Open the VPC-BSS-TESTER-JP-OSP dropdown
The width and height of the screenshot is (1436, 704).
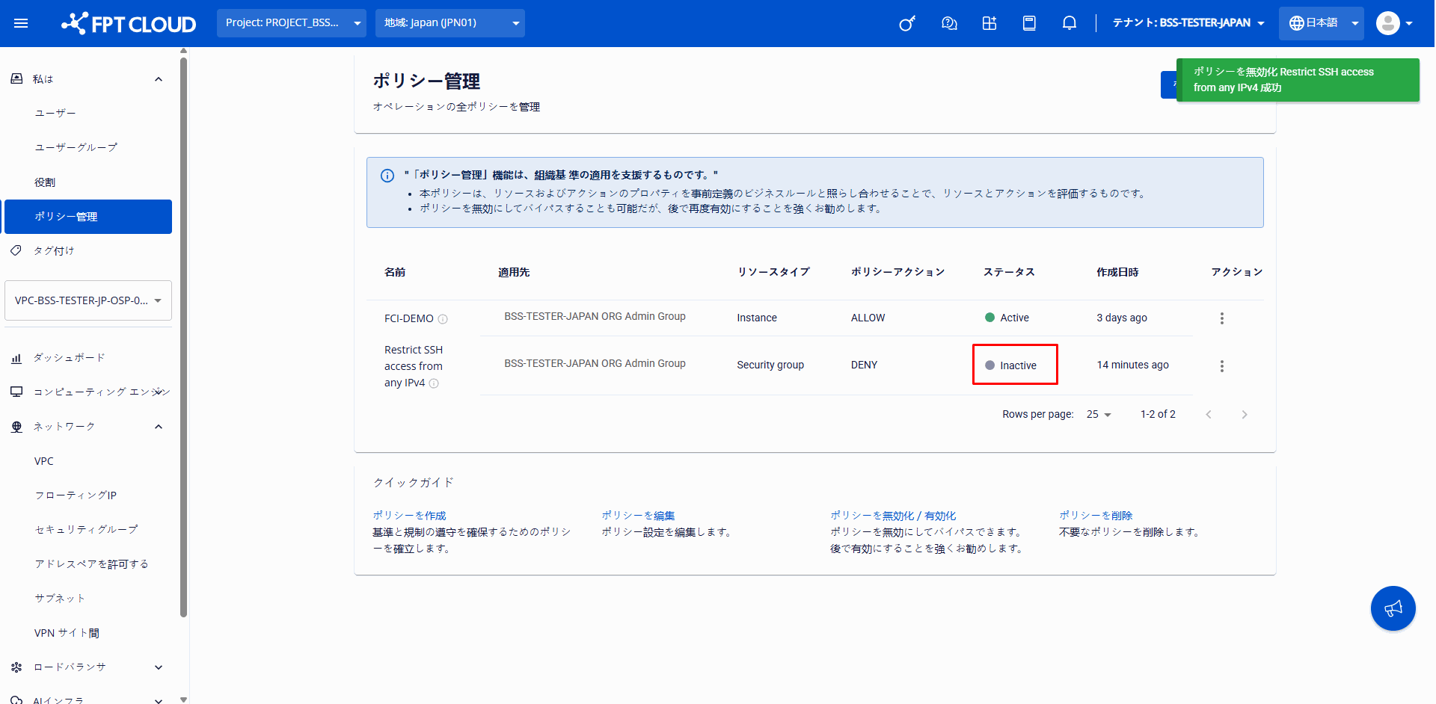coord(88,300)
